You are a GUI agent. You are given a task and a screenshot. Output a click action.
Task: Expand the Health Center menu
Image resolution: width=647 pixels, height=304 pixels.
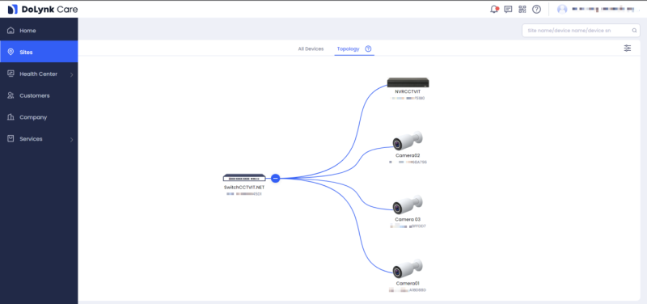(39, 74)
